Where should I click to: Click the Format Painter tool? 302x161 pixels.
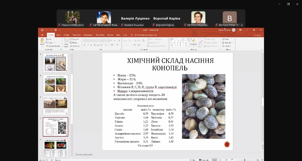(x=52, y=46)
